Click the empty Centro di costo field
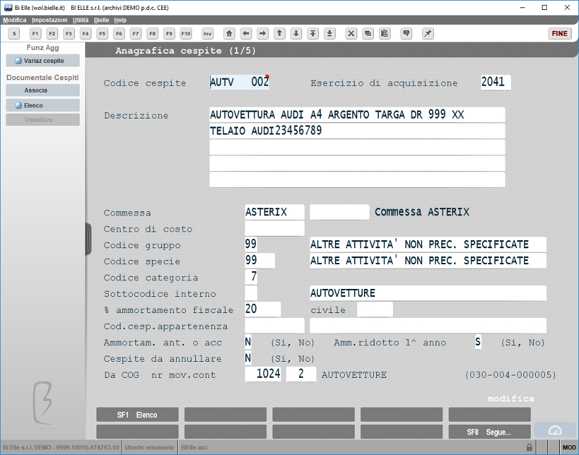Viewport: 579px width, 455px height. tap(274, 228)
